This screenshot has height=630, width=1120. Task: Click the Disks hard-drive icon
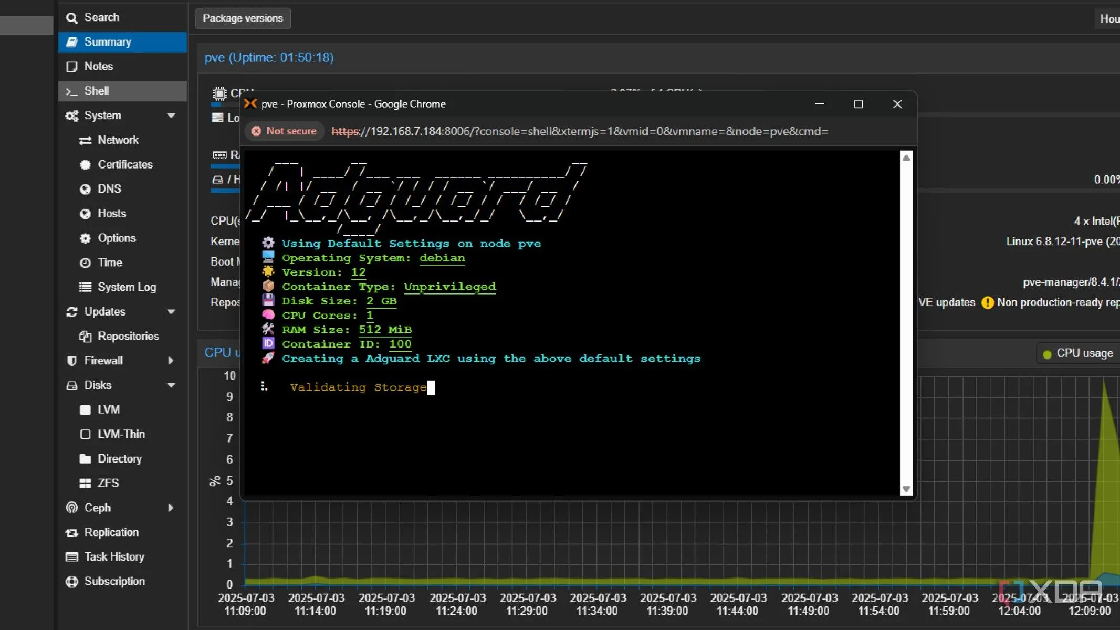coord(71,385)
